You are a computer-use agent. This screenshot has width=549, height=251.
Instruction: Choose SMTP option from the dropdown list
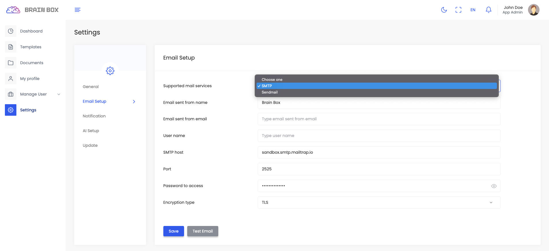[x=267, y=86]
